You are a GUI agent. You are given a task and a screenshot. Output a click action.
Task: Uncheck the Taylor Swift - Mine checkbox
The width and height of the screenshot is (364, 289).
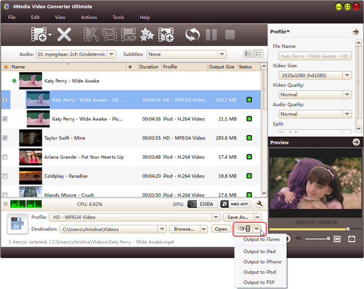tap(5, 138)
